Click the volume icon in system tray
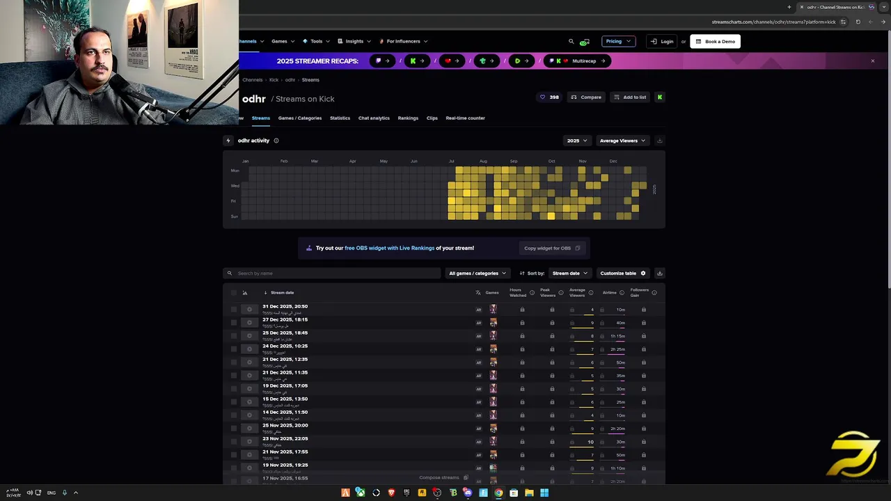Screen dimensions: 891x501 [x=30, y=493]
